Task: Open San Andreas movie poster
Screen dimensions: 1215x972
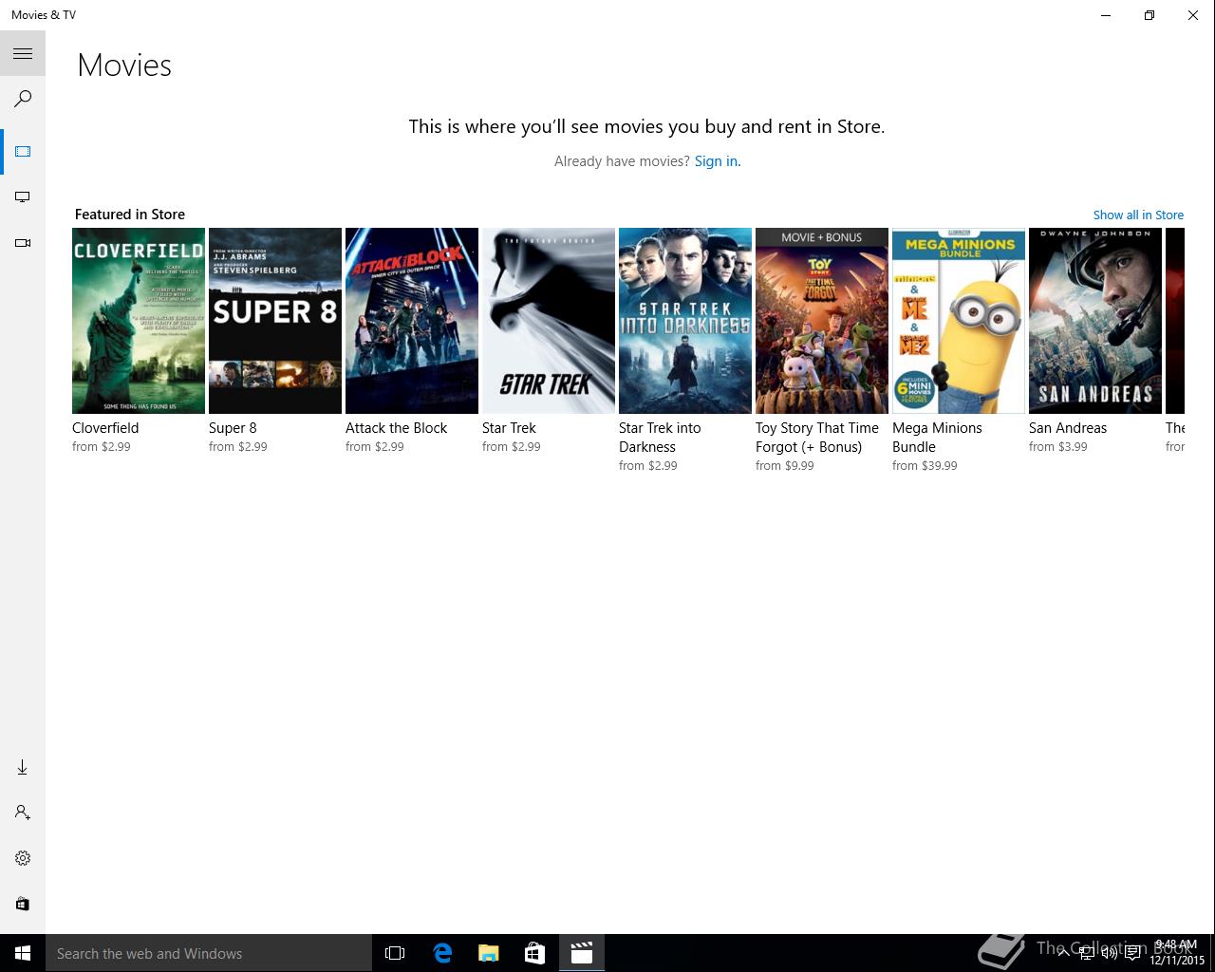Action: point(1095,321)
